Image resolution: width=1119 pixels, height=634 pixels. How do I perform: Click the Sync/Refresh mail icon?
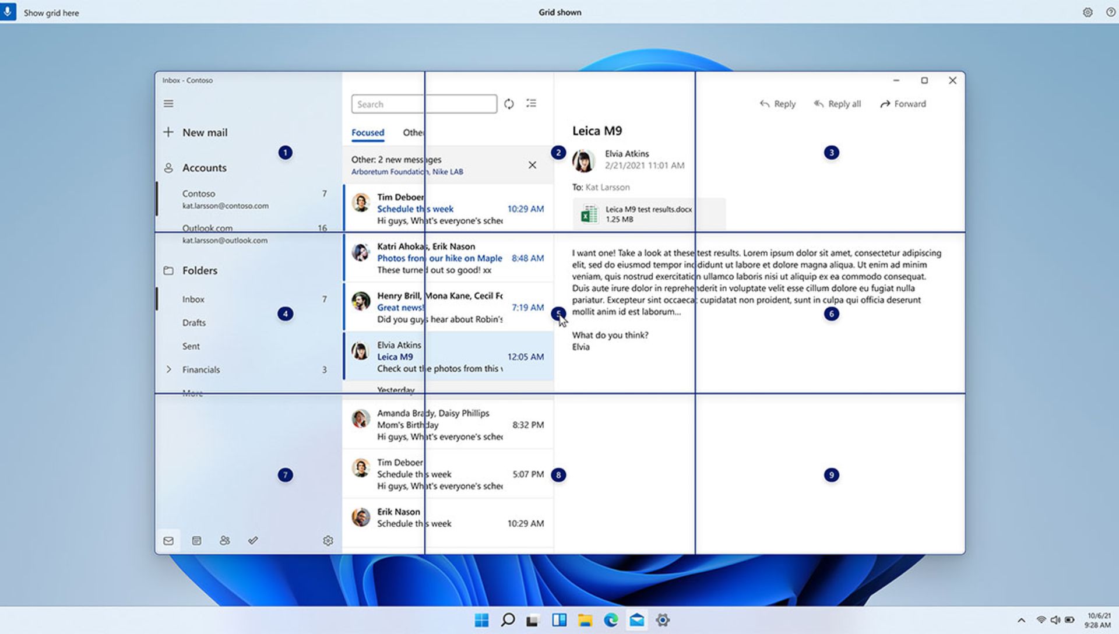pyautogui.click(x=508, y=103)
